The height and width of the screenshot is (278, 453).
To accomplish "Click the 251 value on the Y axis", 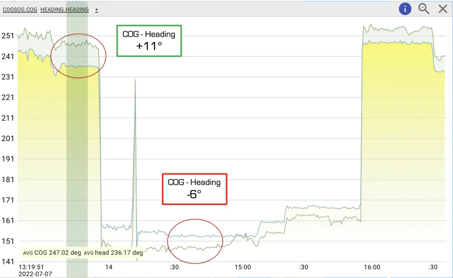I will click(x=8, y=36).
